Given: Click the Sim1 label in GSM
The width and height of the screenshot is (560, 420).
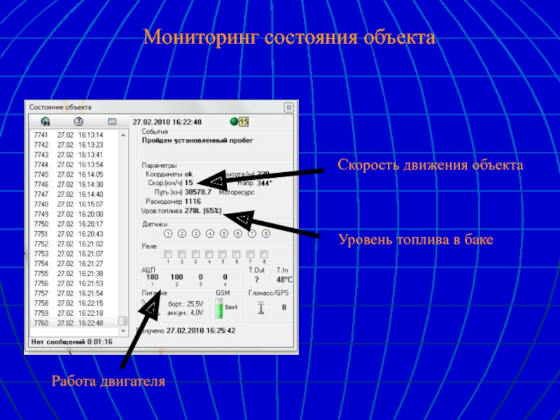Looking at the screenshot, I should pyautogui.click(x=231, y=307).
